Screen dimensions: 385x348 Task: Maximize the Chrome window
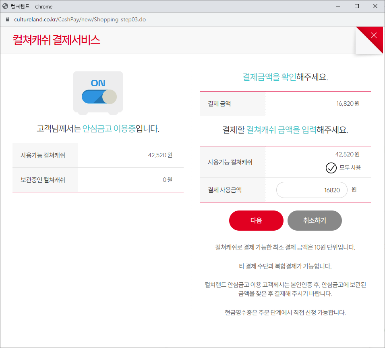(x=357, y=6)
